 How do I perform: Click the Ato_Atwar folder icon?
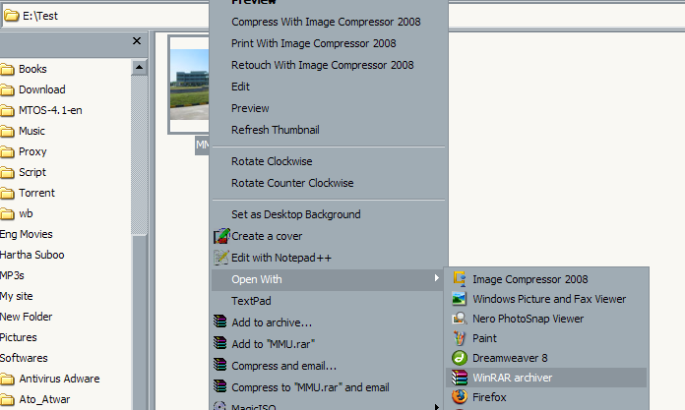[x=7, y=399]
